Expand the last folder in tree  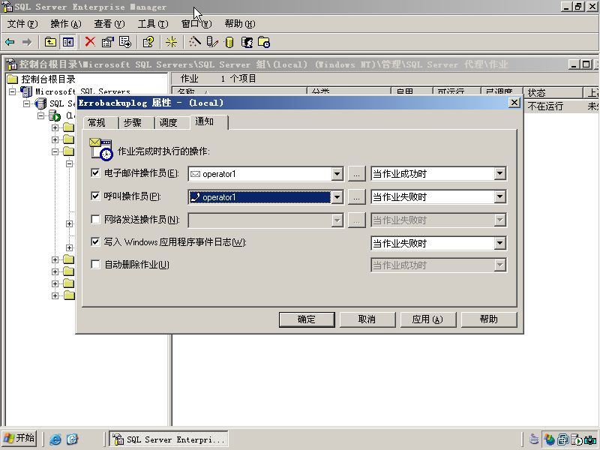pos(55,295)
